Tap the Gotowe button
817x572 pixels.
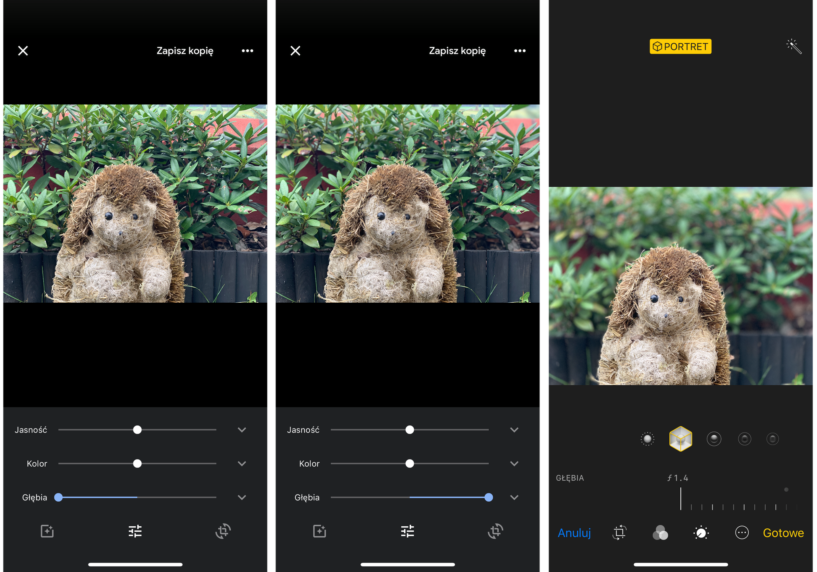pyautogui.click(x=783, y=533)
